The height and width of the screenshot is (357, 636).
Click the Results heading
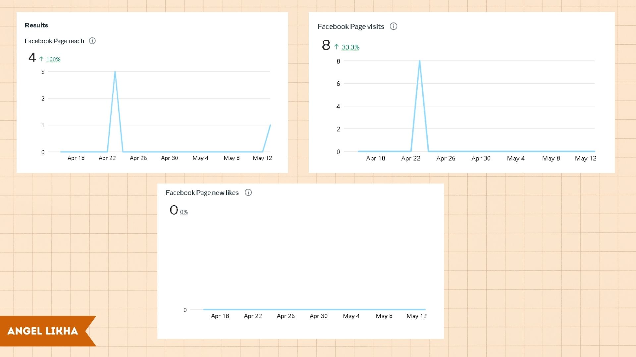[x=36, y=25]
